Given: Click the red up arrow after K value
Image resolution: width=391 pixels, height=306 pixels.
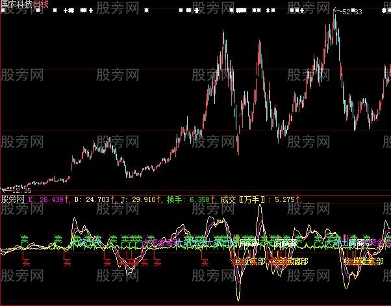Looking at the screenshot, I should (66, 199).
